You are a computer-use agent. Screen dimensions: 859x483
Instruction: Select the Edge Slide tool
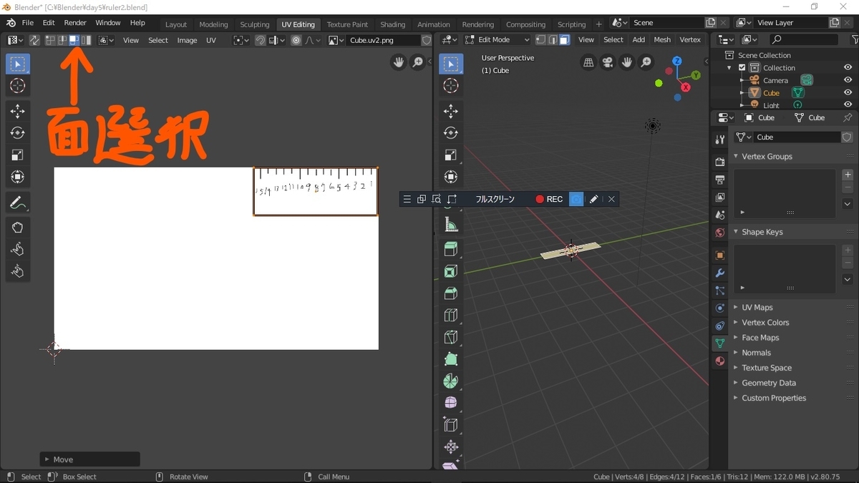(451, 425)
